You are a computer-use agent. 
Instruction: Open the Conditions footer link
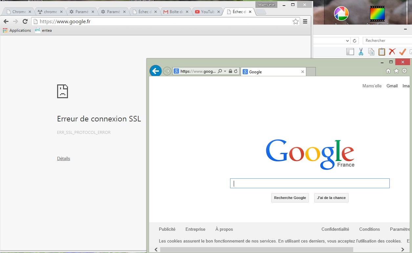coord(370,229)
